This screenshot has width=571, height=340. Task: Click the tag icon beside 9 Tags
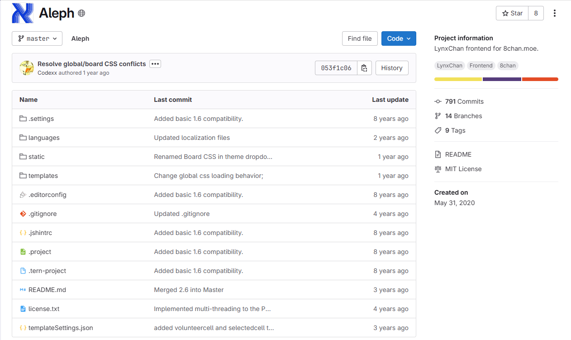point(438,130)
